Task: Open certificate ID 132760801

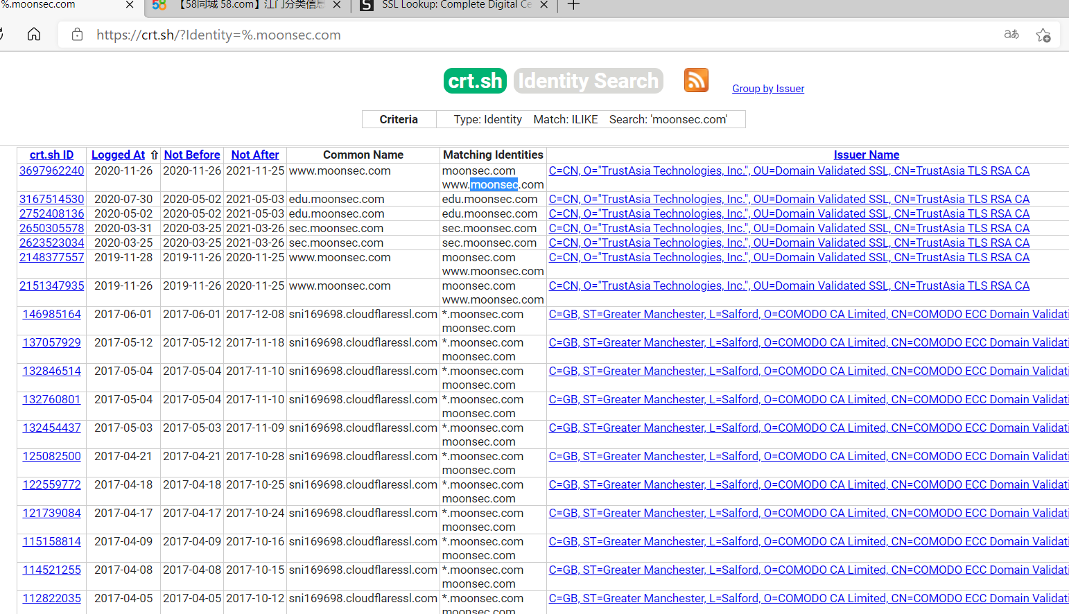Action: click(x=52, y=400)
